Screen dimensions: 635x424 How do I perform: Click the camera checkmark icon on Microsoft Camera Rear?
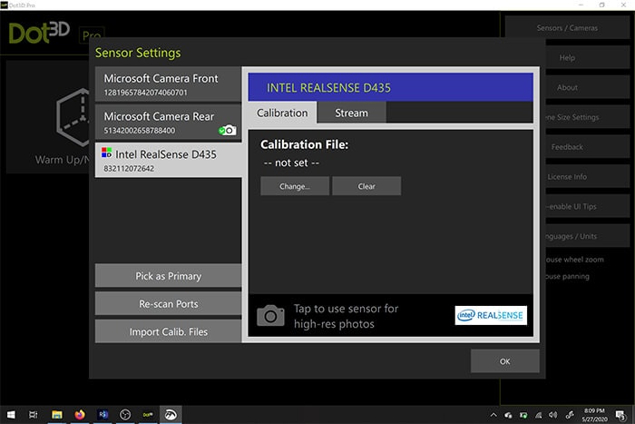[227, 130]
